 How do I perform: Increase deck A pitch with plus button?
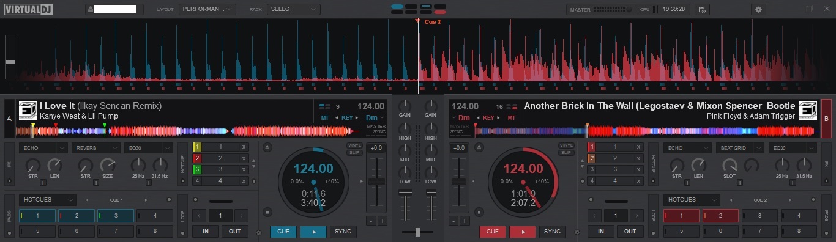pos(383,221)
